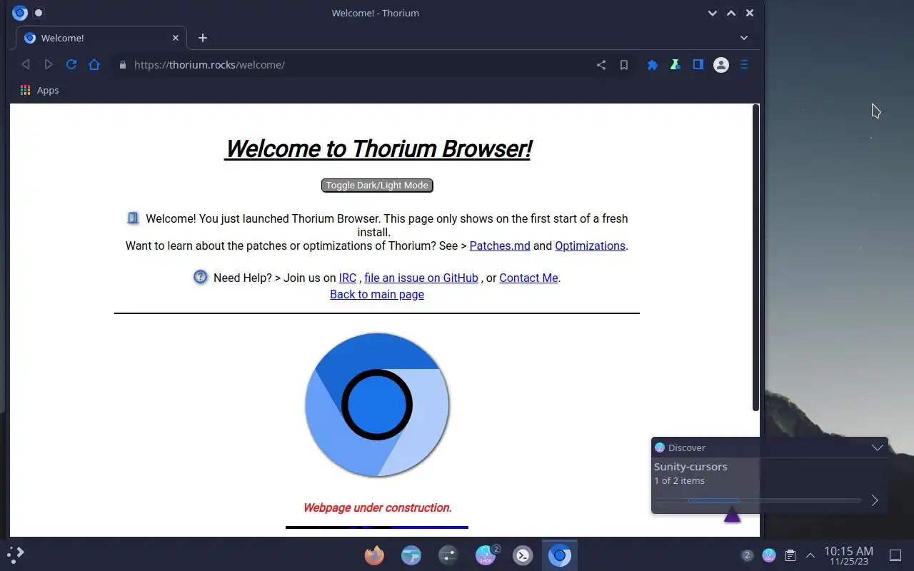The image size is (914, 571).
Task: Open system settings taskbar icon
Action: pos(448,555)
